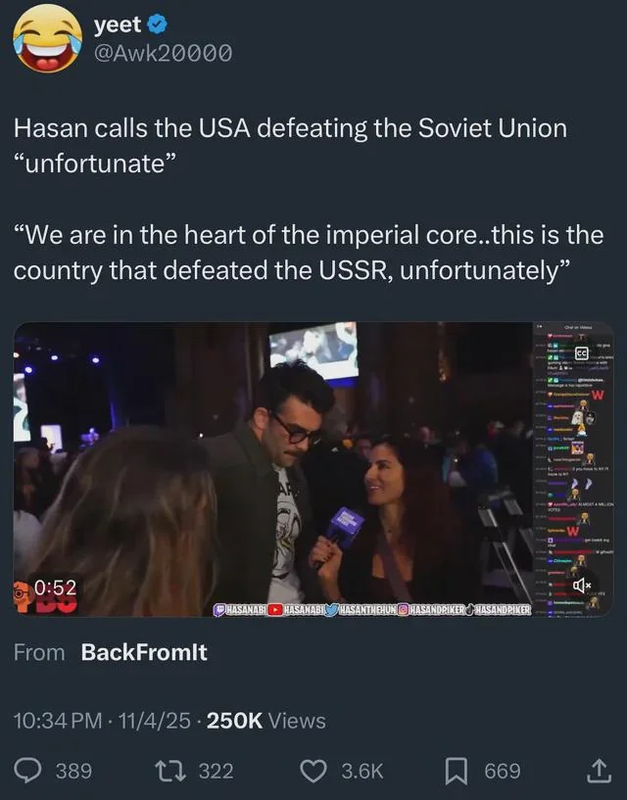Click the blue verified badge
627x800 pixels.
[158, 24]
